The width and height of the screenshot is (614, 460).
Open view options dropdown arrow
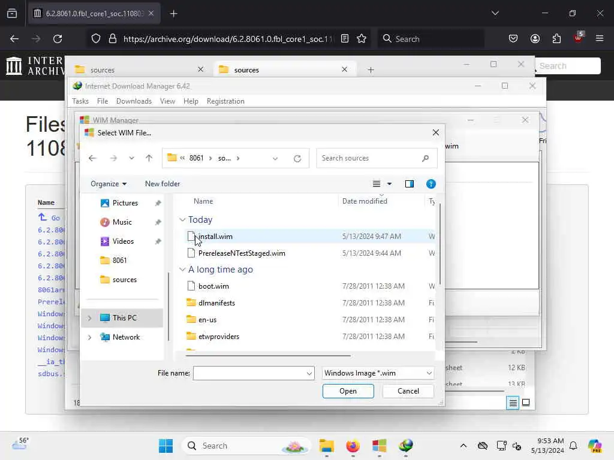389,184
